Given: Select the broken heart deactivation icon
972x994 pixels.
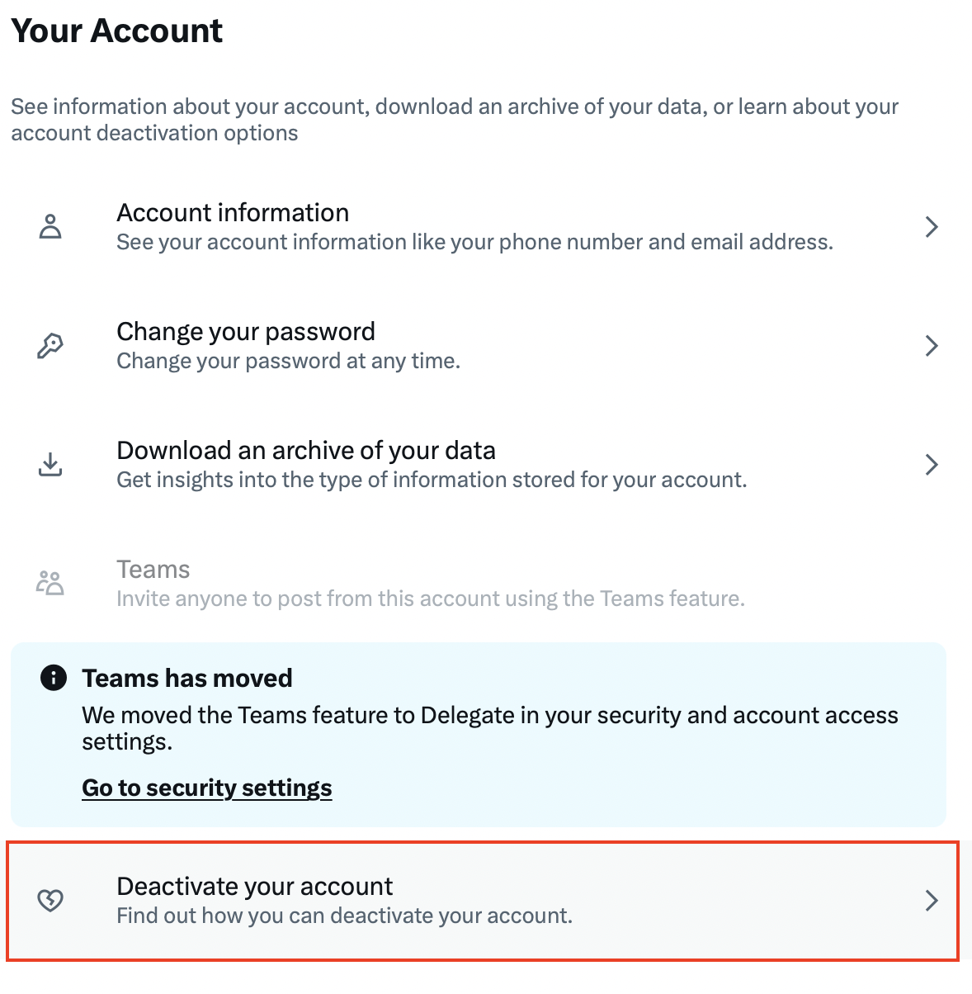Looking at the screenshot, I should point(50,900).
